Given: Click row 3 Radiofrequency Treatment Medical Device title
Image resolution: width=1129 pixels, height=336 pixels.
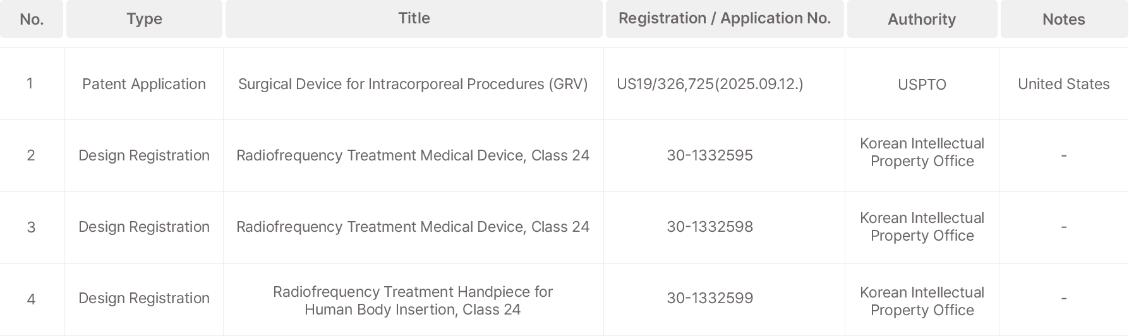Looking at the screenshot, I should (413, 227).
